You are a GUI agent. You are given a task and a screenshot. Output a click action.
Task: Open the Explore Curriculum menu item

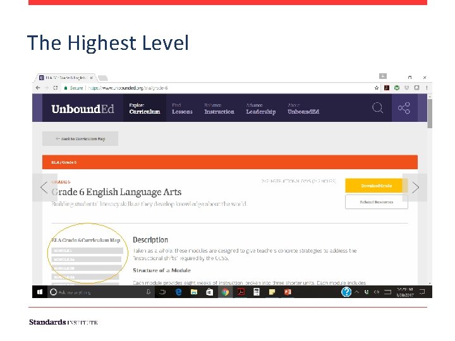click(145, 109)
